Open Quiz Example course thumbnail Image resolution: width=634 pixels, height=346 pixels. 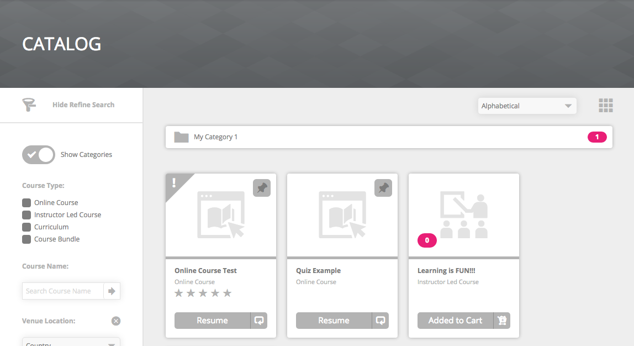coord(342,215)
